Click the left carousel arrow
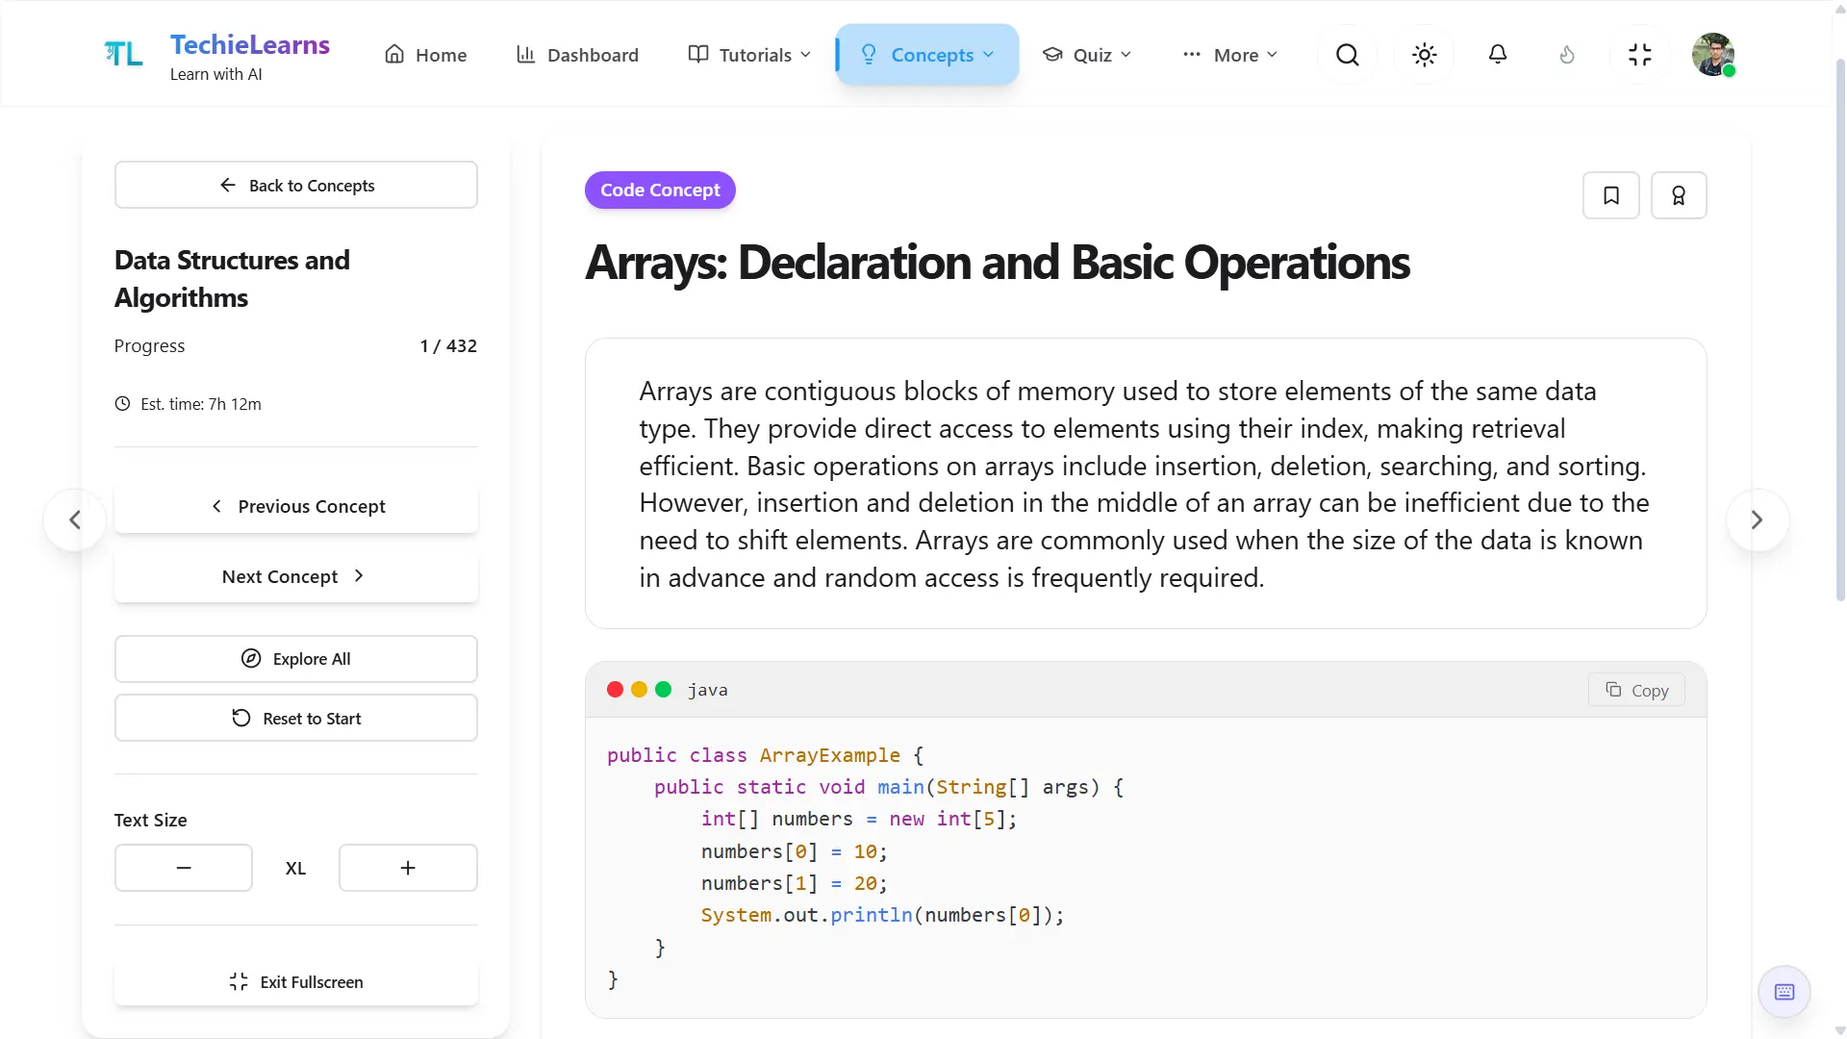This screenshot has height=1039, width=1847. click(75, 520)
